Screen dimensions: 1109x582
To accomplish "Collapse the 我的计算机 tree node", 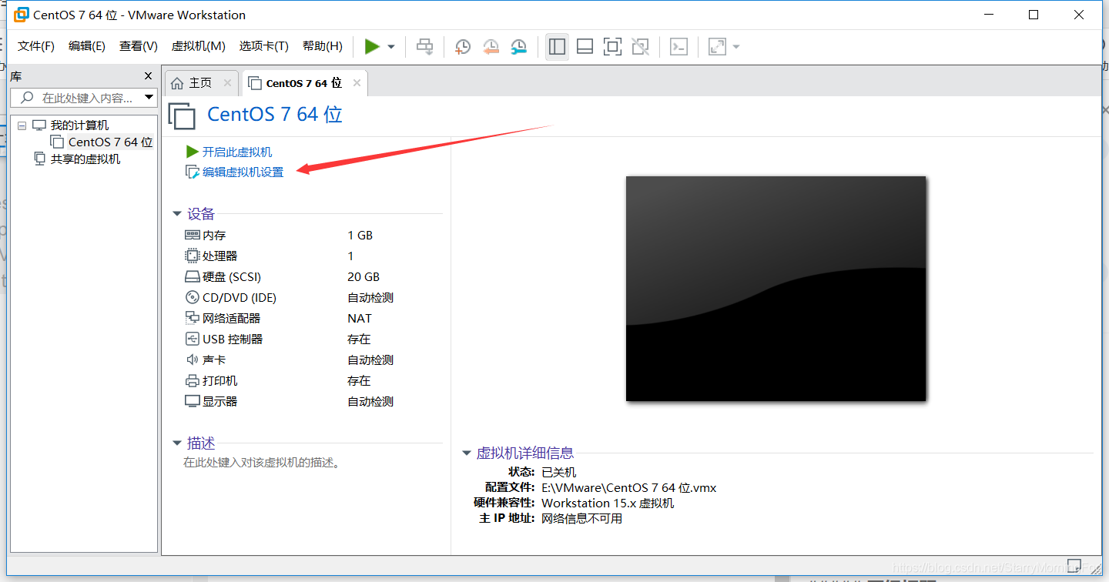I will click(x=22, y=125).
